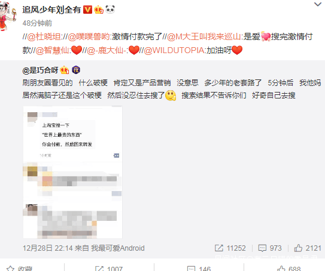Click the purple 夜 badge icon

coord(76,70)
